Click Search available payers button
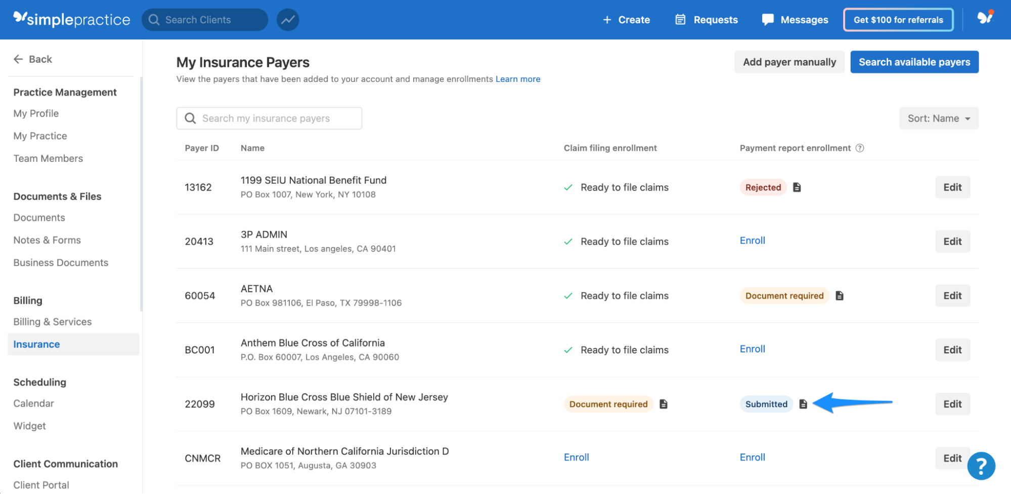Image resolution: width=1011 pixels, height=494 pixels. (914, 62)
